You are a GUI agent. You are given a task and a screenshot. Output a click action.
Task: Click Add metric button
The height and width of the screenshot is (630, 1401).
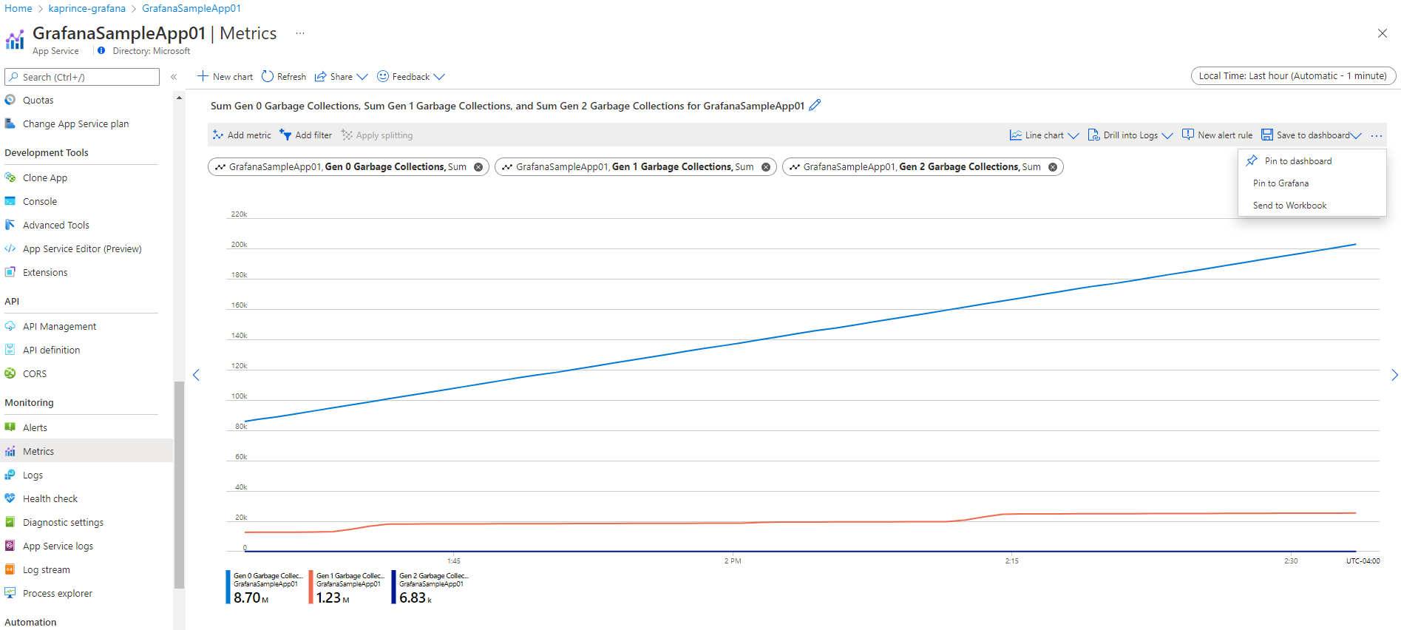click(242, 135)
